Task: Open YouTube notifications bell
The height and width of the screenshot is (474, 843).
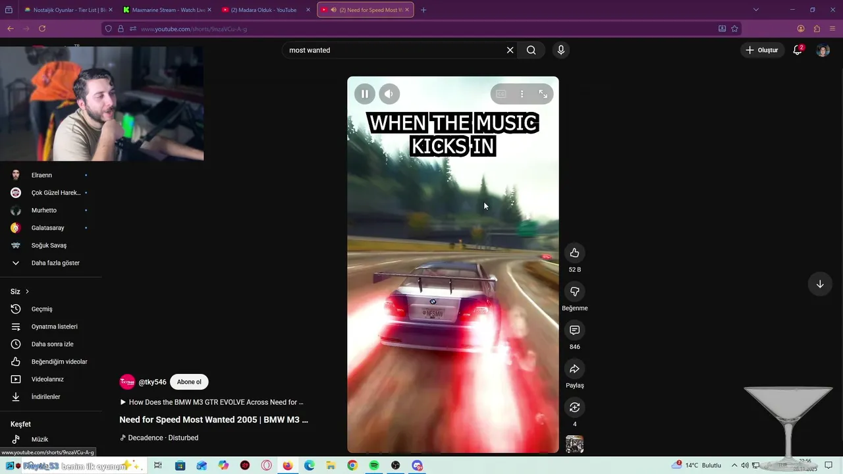Action: [798, 50]
